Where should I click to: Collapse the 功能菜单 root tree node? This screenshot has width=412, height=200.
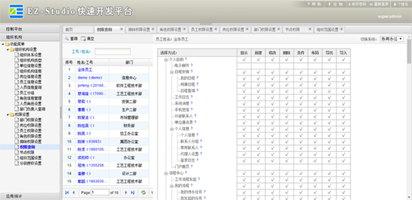(3, 44)
